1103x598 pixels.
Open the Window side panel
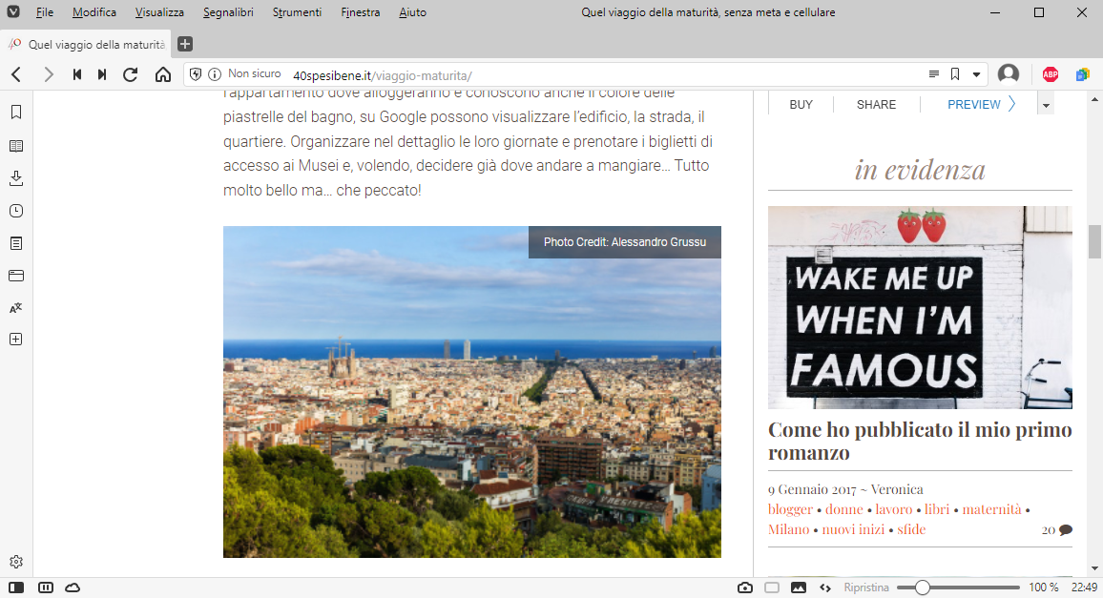pos(16,276)
